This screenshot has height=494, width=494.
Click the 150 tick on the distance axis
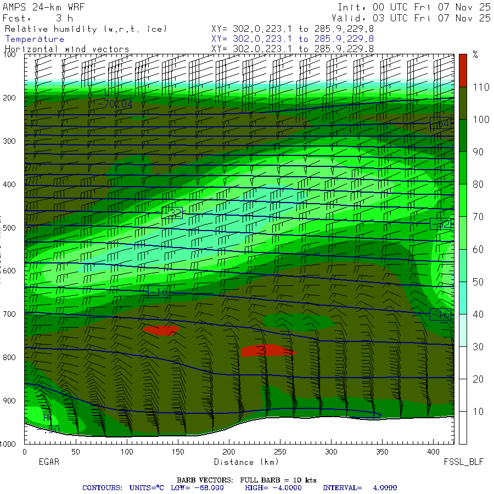point(178,452)
